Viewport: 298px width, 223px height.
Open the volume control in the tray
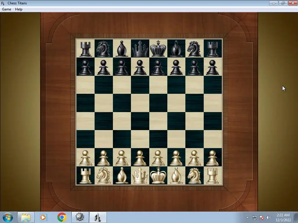click(x=269, y=217)
